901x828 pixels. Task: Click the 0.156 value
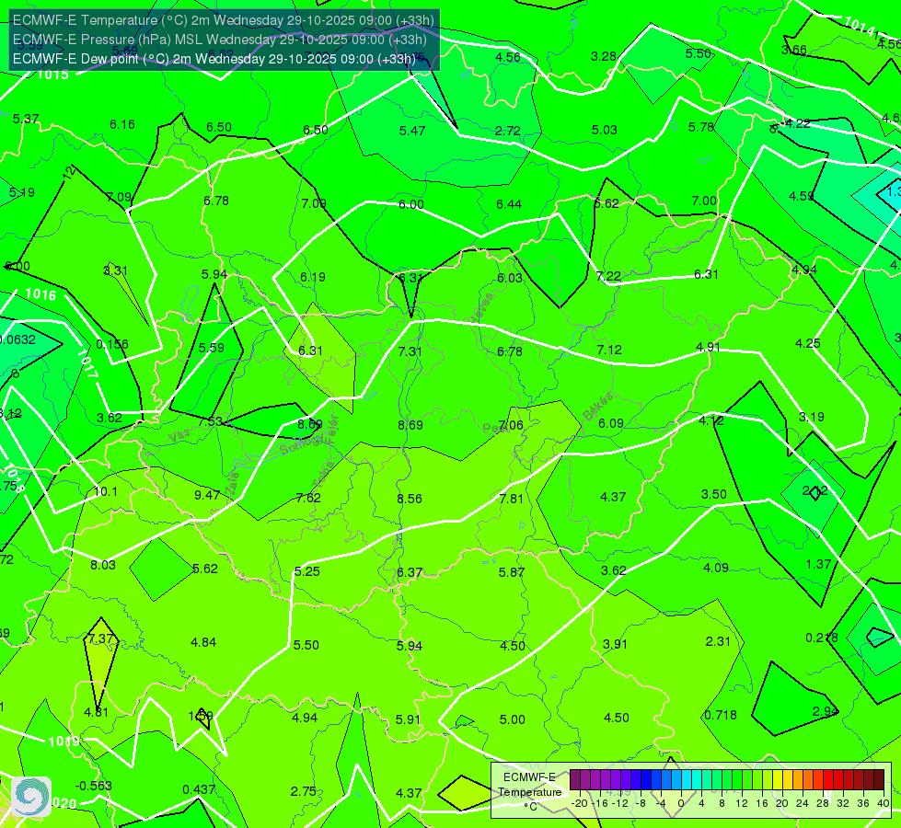[112, 344]
